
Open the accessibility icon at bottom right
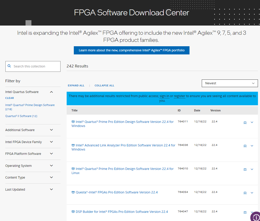(255, 217)
